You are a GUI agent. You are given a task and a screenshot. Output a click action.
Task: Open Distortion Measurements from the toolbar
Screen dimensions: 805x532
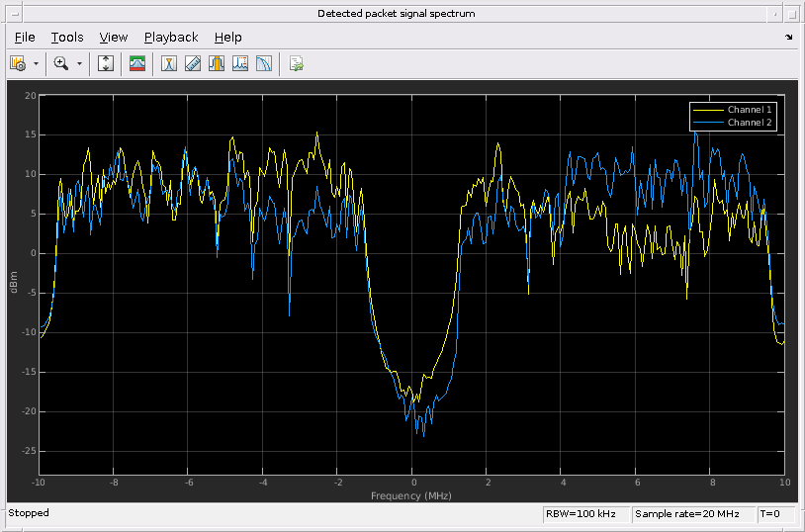click(x=239, y=63)
